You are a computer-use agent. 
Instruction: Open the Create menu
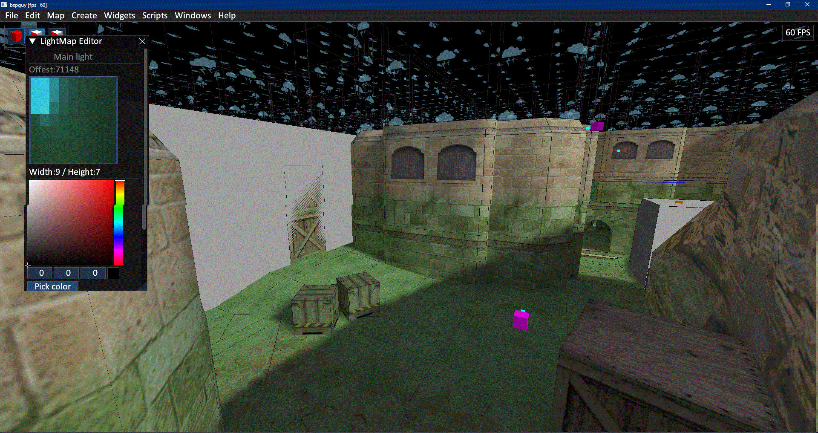click(84, 15)
